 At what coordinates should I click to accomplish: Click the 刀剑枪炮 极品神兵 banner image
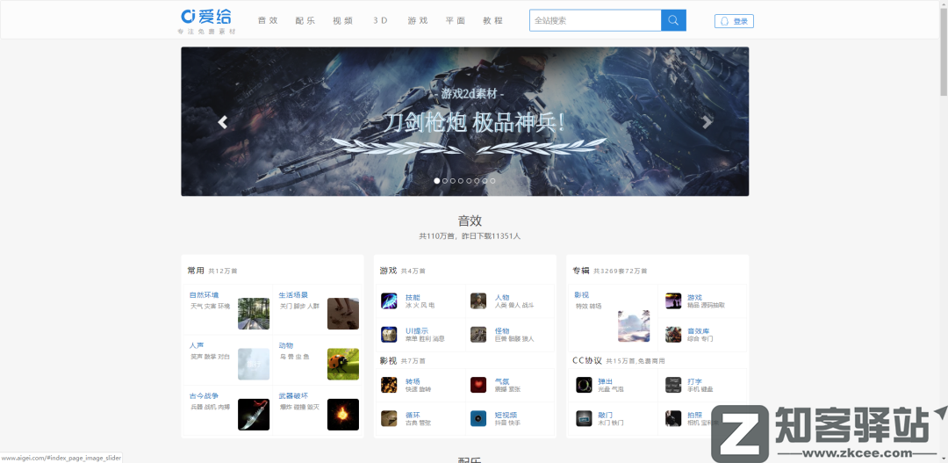465,121
